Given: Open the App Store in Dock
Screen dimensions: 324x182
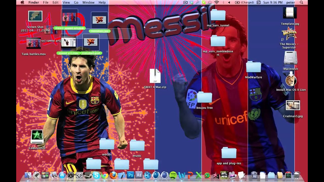Looking at the screenshot, I should [x=62, y=175].
